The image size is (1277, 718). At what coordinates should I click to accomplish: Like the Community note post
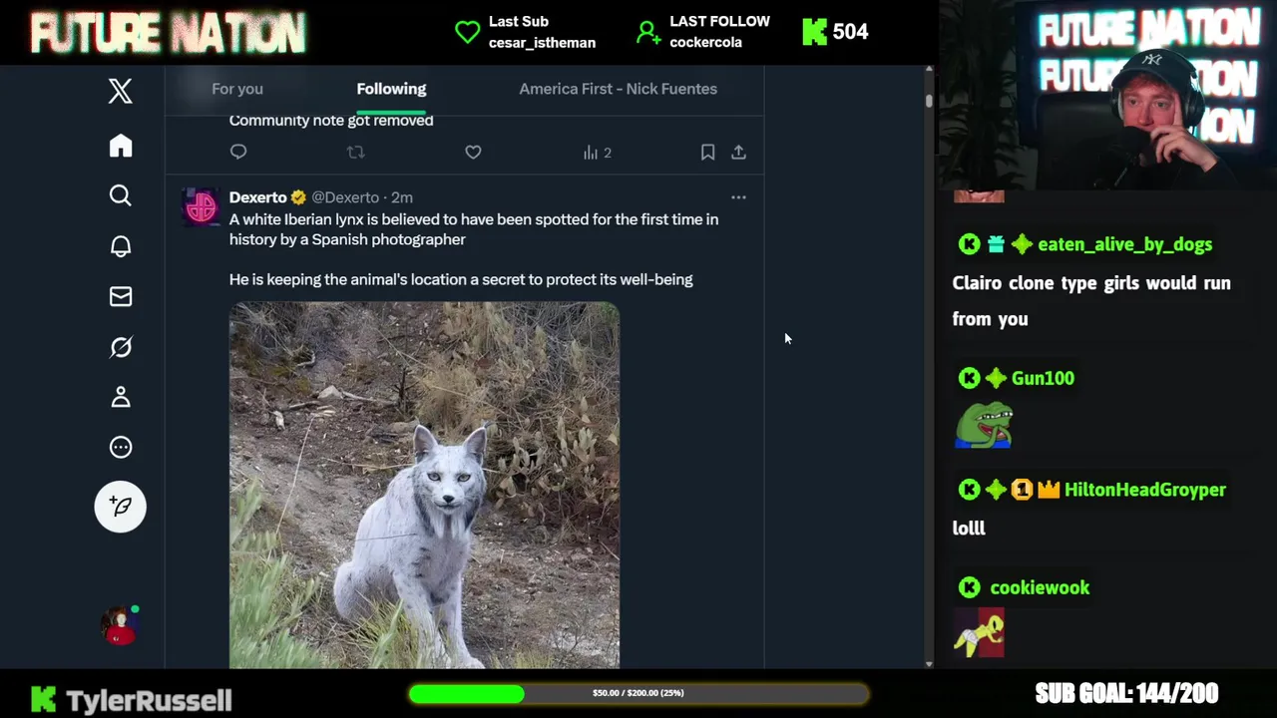(x=473, y=153)
